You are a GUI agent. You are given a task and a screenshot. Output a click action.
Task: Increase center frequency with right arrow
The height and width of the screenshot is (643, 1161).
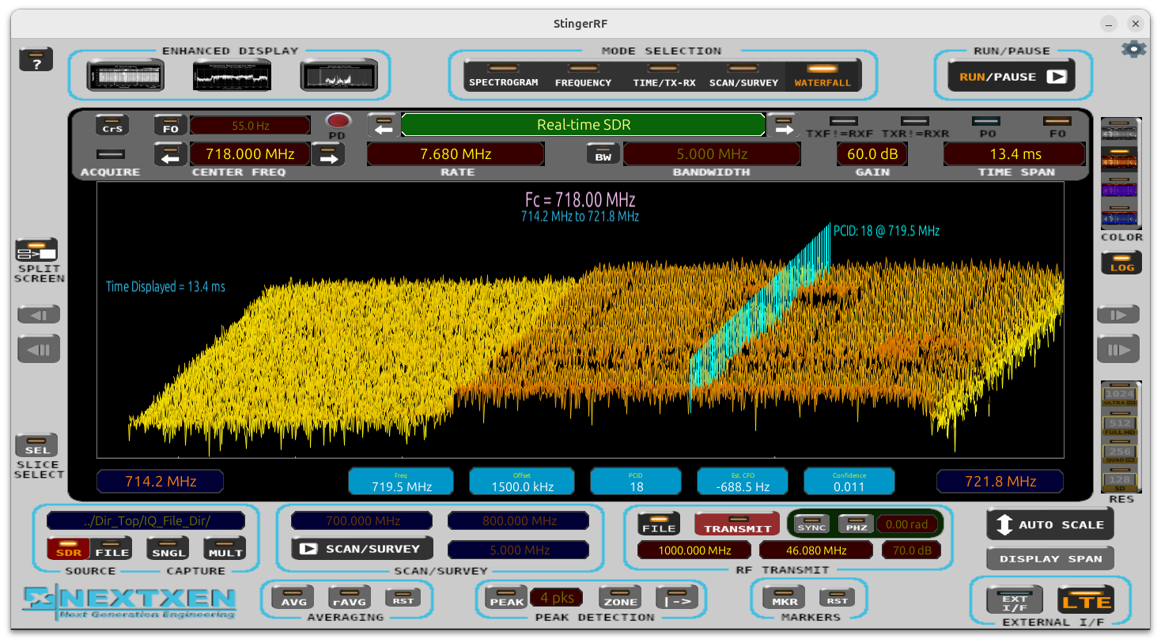coord(327,154)
